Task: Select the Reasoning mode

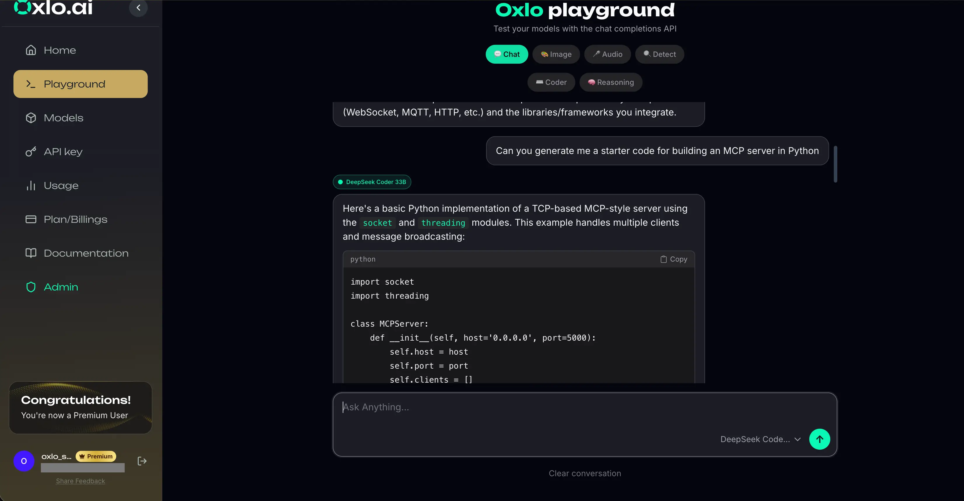Action: 611,82
